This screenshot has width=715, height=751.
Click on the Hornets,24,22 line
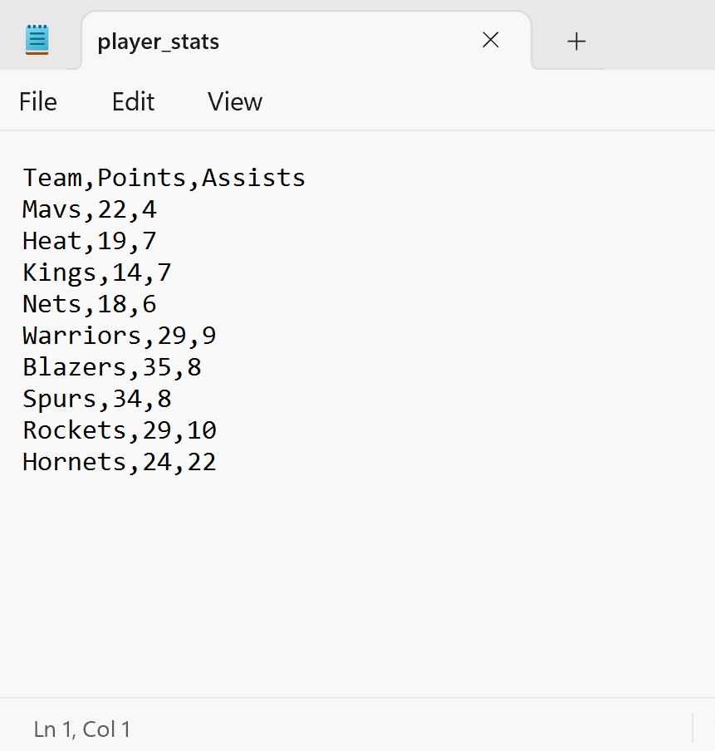[x=120, y=462]
